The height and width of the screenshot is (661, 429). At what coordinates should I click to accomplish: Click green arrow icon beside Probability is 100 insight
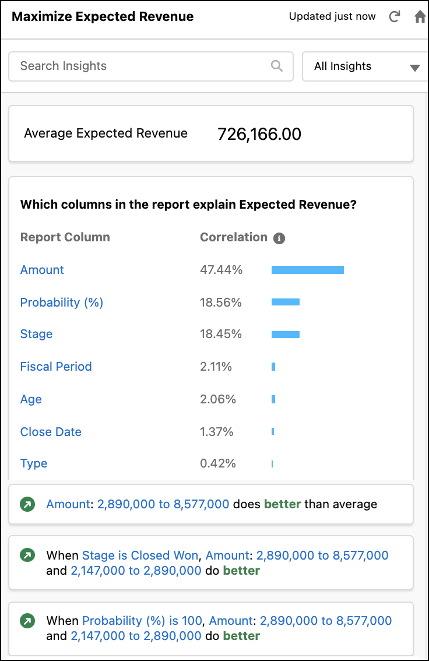28,621
